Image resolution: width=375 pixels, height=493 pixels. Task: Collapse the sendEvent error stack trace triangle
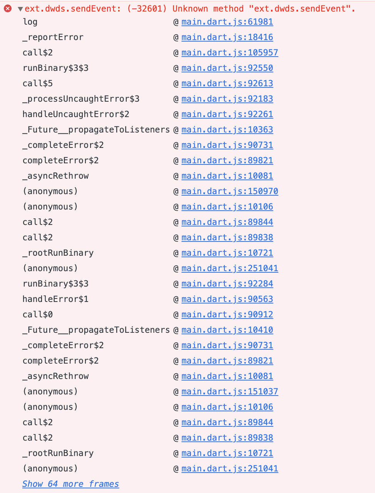tap(20, 8)
